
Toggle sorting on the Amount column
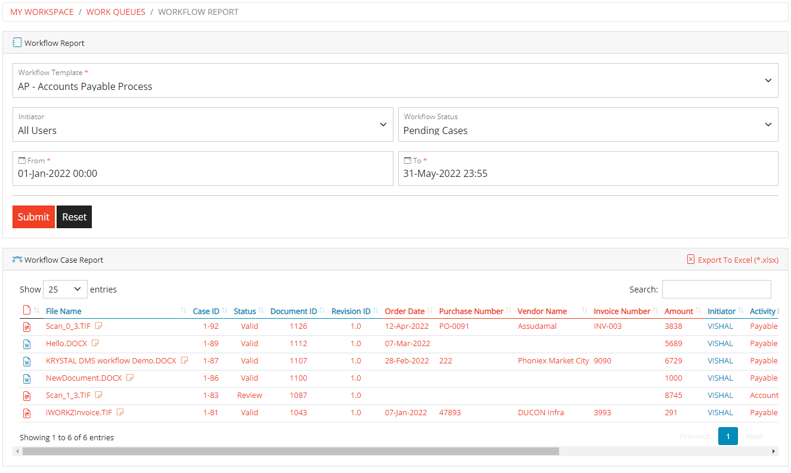680,310
